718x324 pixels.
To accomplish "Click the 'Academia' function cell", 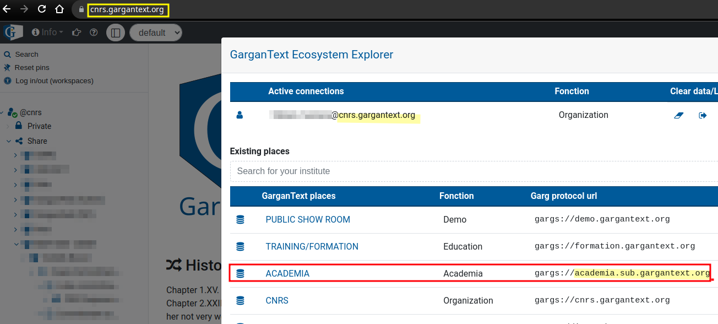I will 463,273.
